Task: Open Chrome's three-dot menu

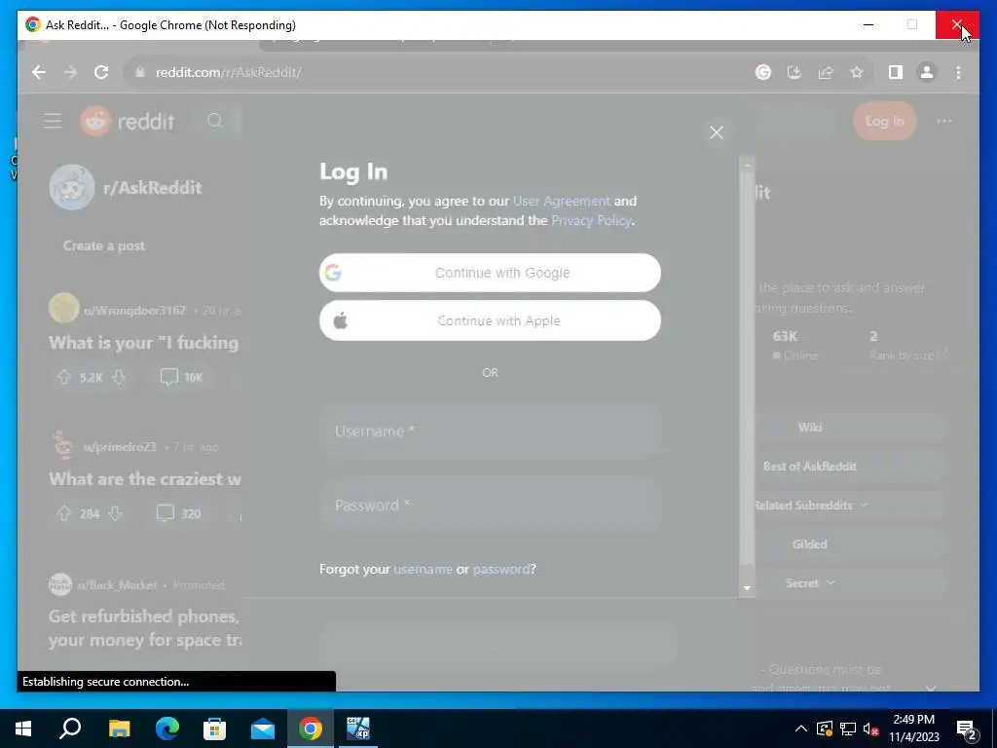Action: (x=958, y=72)
